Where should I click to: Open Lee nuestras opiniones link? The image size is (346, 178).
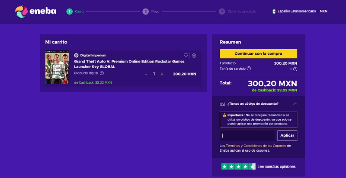(276, 166)
